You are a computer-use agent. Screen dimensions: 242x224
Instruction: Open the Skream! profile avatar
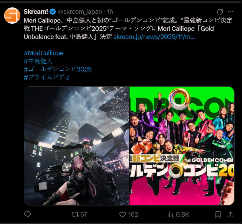click(x=12, y=16)
